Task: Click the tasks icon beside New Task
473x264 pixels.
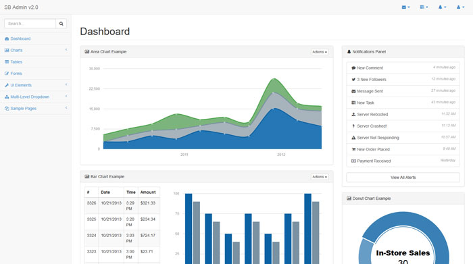Action: tap(353, 103)
